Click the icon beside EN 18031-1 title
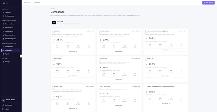 (x=53, y=31)
